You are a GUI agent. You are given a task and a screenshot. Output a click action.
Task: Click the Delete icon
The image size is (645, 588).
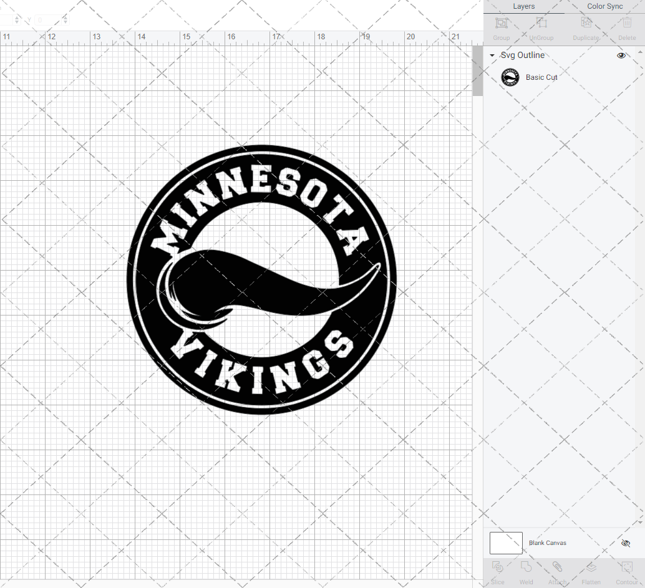(626, 24)
